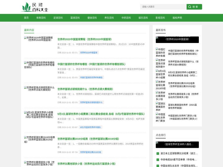The image size is (223, 167).
Task: Select the 最新内容 tab heading
Action: (29, 30)
